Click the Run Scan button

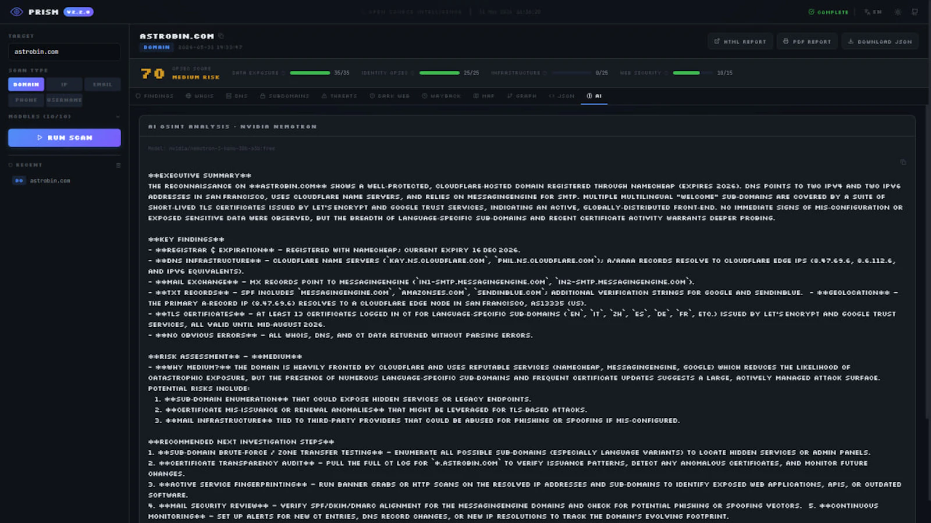click(64, 138)
